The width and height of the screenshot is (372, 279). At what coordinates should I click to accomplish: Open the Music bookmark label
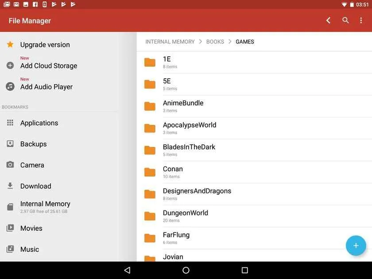coord(29,249)
